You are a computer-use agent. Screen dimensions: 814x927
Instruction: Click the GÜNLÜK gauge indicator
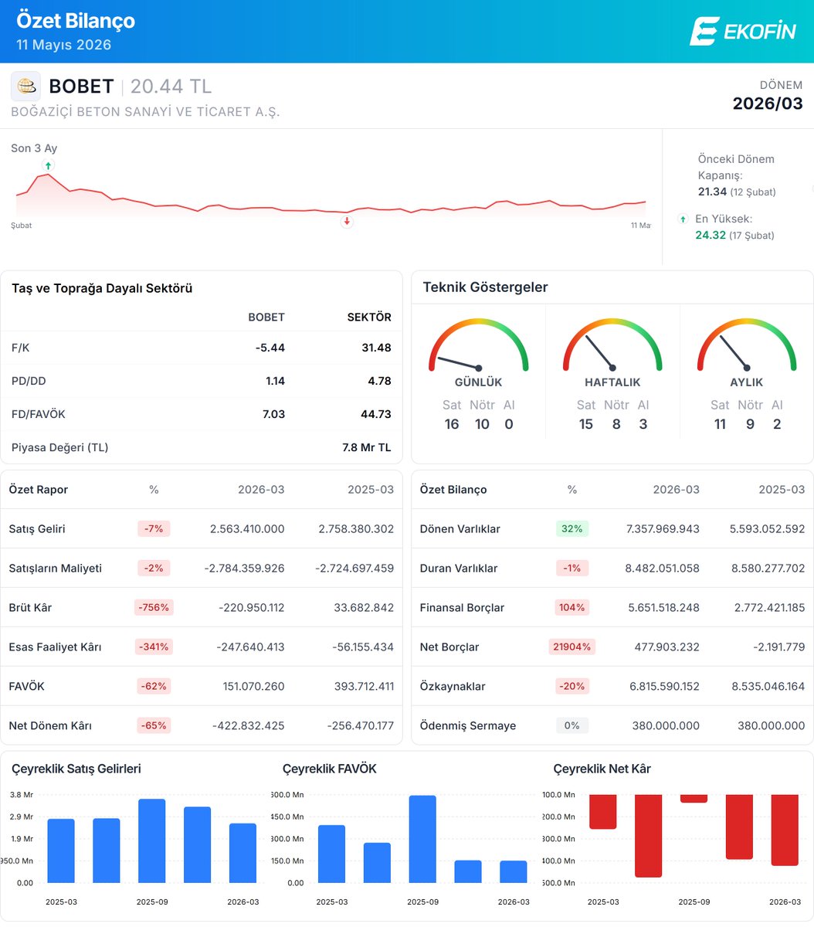[479, 346]
